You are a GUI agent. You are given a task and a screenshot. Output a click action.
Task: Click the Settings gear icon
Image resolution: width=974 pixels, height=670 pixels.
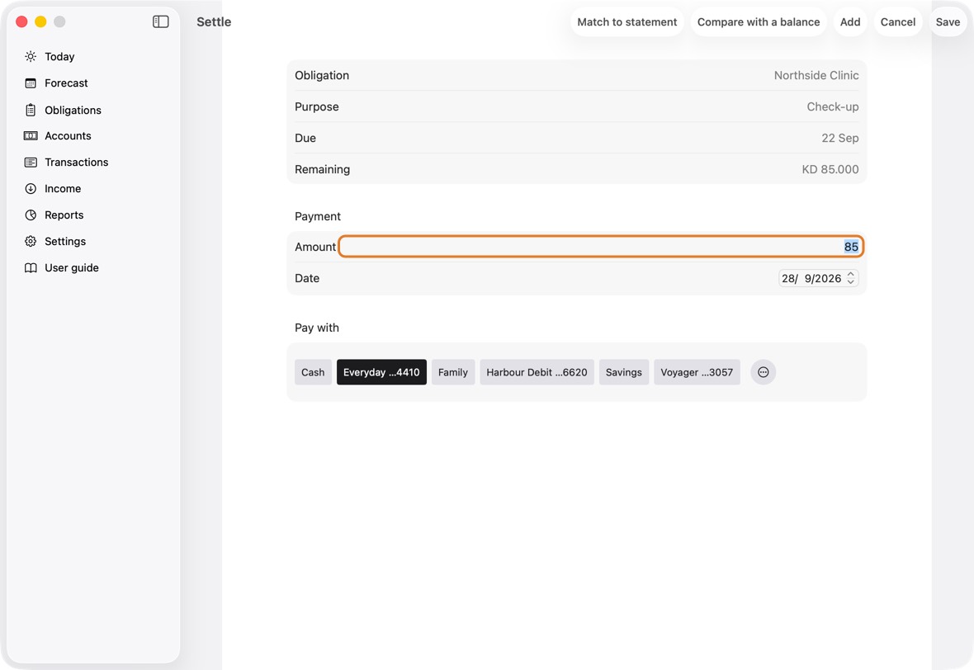click(x=31, y=242)
